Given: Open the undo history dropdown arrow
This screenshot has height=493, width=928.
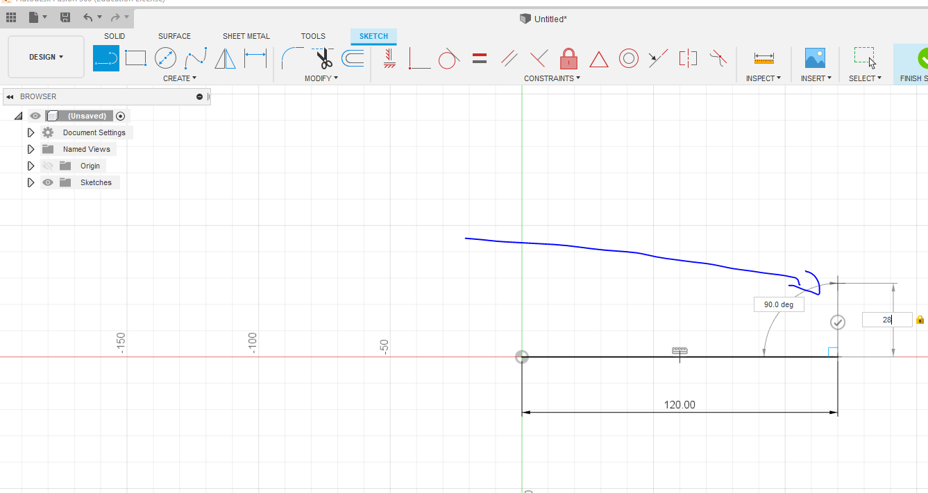Looking at the screenshot, I should [99, 17].
